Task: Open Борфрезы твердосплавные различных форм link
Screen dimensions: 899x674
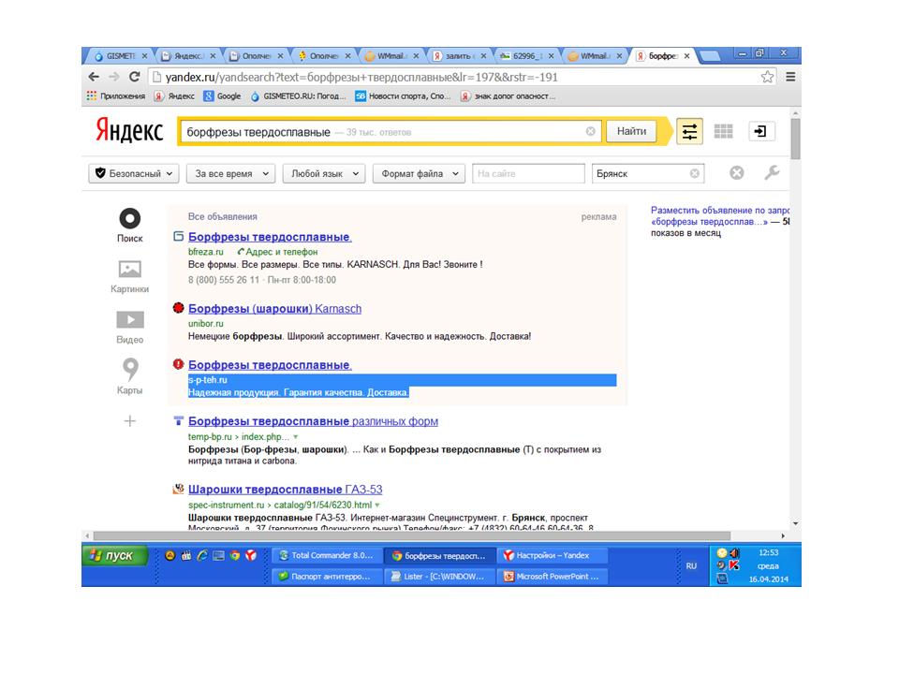Action: (x=313, y=421)
